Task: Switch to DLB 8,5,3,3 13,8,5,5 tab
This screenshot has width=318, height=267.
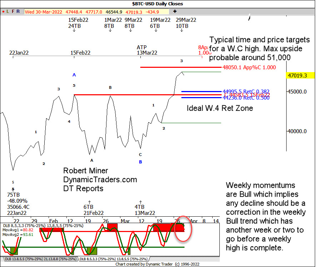Action: (114, 259)
